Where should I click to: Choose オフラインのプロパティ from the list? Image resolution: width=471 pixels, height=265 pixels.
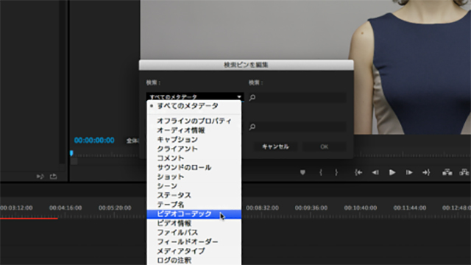tap(194, 121)
